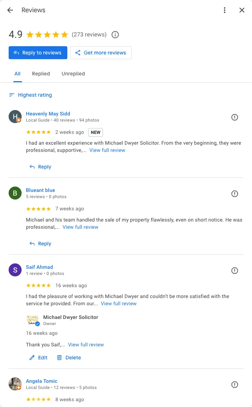Viewport: 252px width, 407px height.
Task: Click the rating info icon
Action: click(x=115, y=35)
